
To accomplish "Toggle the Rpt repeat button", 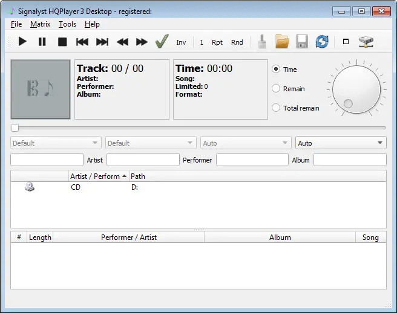I will [217, 42].
